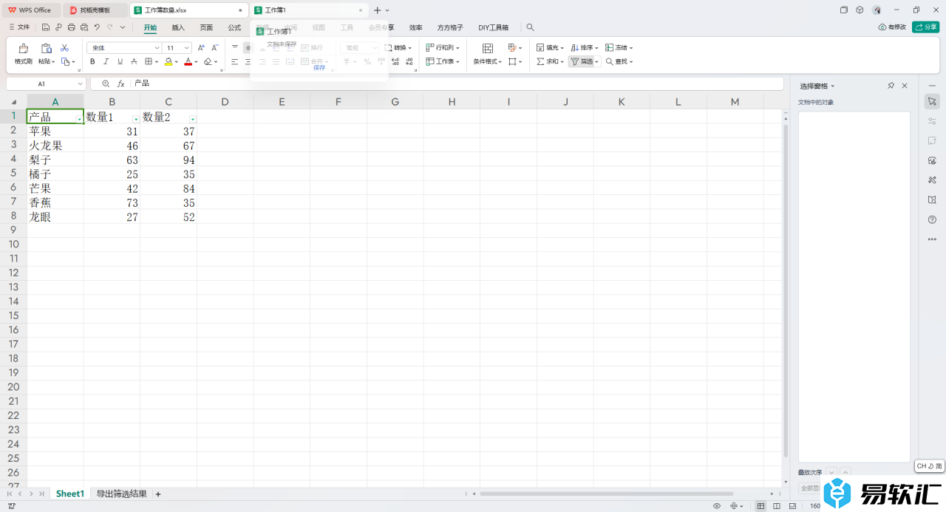Click the Strikethrough icon
The height and width of the screenshot is (512, 946).
point(134,62)
